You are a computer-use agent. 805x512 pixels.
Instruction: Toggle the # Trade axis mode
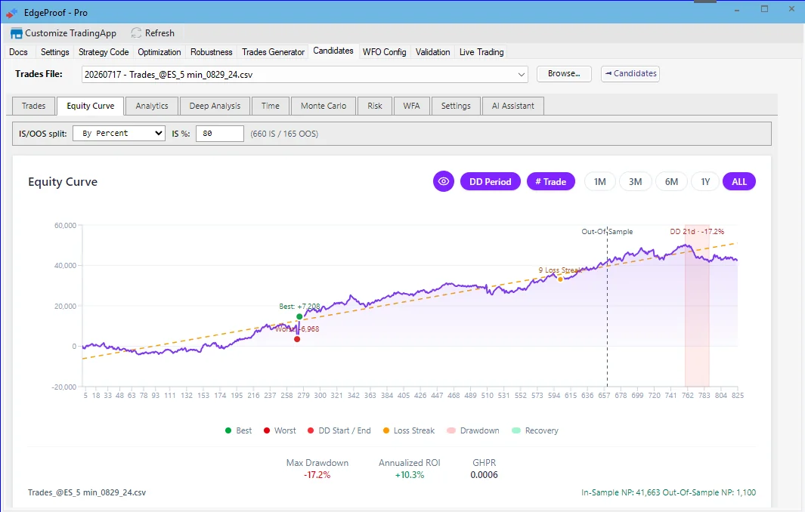551,181
